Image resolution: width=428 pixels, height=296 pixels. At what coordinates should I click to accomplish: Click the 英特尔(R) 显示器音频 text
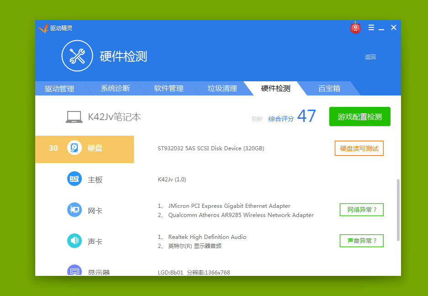(195, 246)
